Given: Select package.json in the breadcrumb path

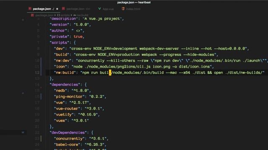Looking at the screenshot, I should point(44,15).
